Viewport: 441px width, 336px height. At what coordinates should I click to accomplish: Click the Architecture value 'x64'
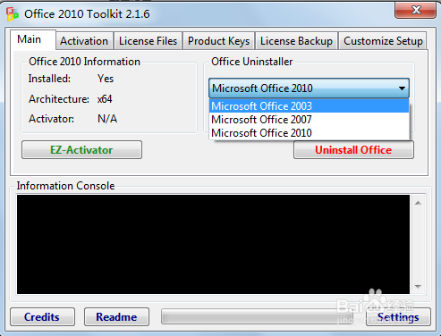pyautogui.click(x=105, y=99)
